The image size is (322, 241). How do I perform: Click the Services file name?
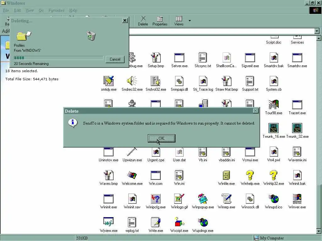pyautogui.click(x=297, y=42)
